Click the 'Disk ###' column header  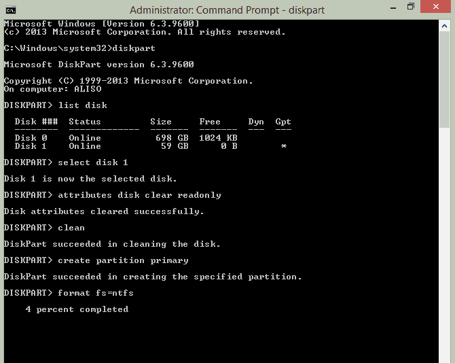[36, 122]
